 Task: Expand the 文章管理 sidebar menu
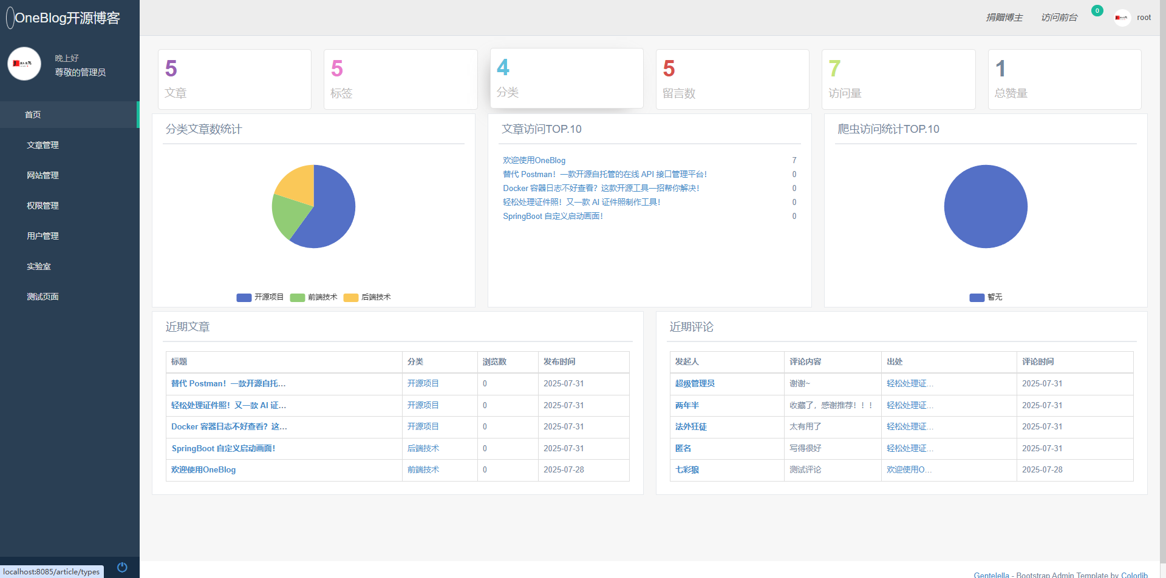pos(43,145)
